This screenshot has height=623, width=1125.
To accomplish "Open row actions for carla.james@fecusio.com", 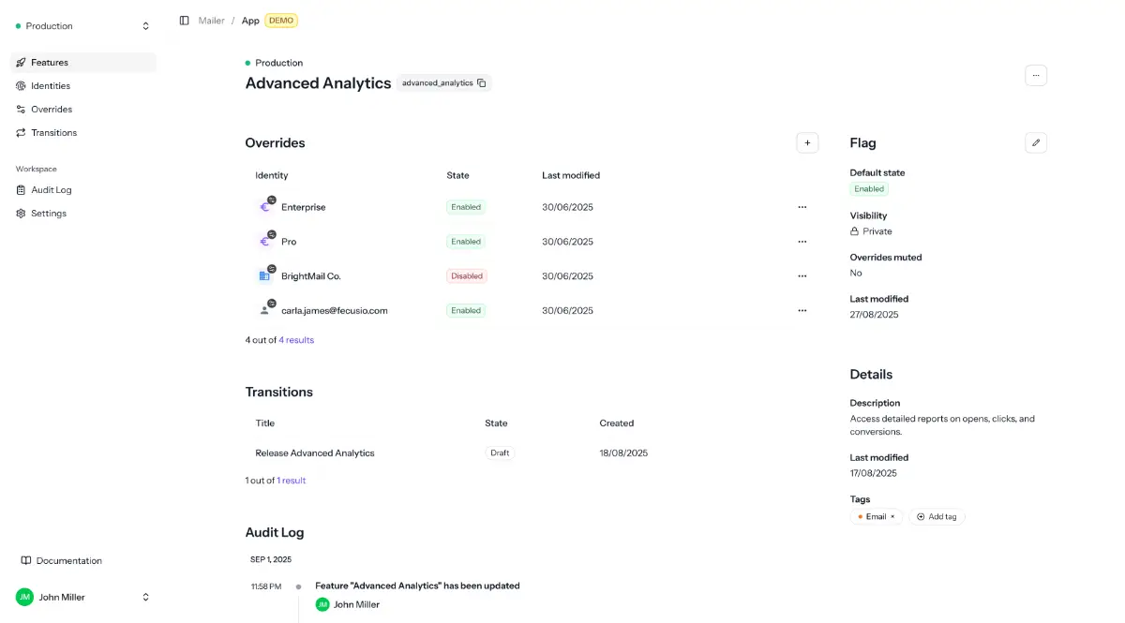I will click(802, 310).
